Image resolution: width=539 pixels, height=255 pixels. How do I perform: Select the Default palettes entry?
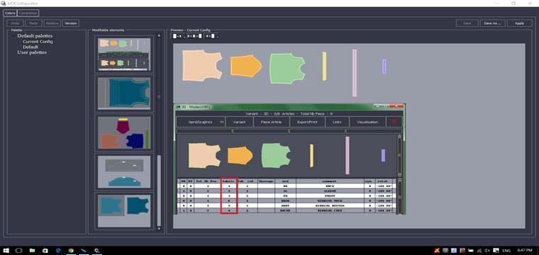click(x=35, y=36)
